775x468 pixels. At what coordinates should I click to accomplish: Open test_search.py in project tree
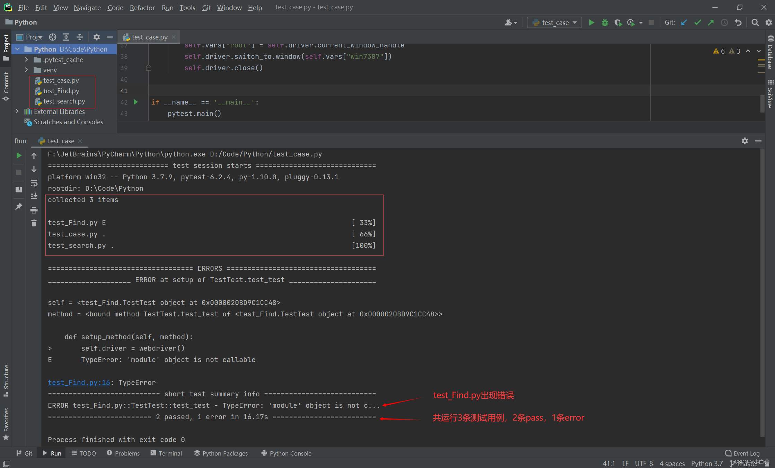click(x=64, y=101)
